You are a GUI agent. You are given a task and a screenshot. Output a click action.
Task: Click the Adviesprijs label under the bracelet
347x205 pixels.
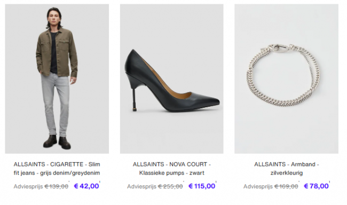[x=258, y=187]
